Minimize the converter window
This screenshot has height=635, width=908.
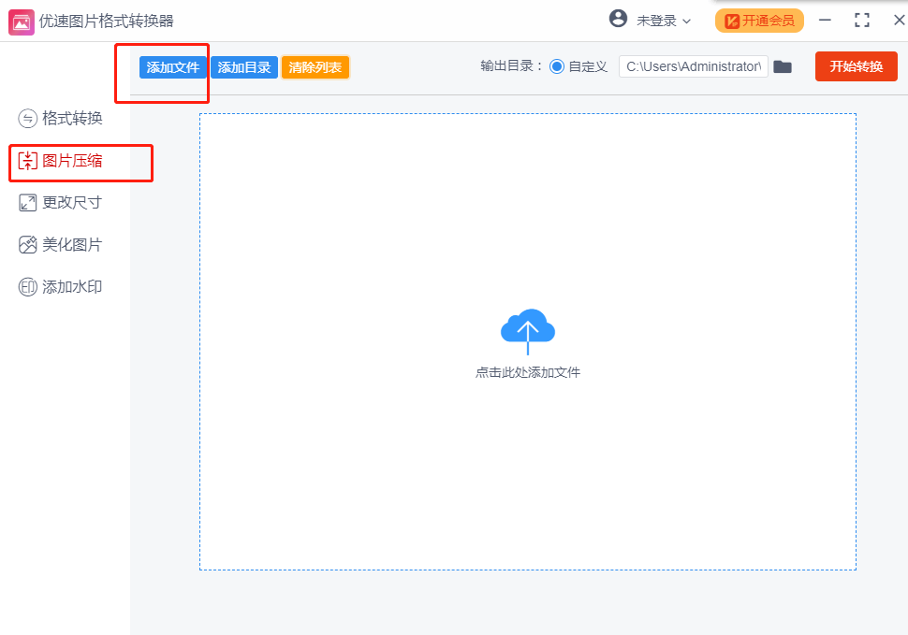coord(825,21)
